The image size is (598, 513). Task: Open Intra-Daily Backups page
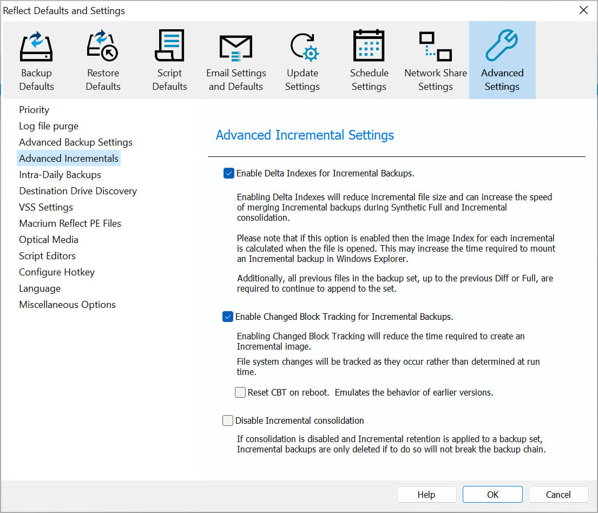coord(60,175)
